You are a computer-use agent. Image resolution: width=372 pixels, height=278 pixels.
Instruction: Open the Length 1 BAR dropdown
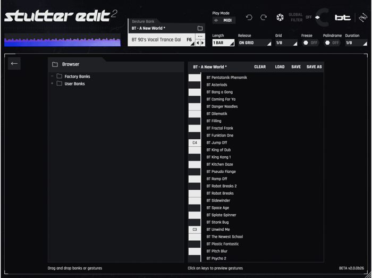click(x=223, y=43)
